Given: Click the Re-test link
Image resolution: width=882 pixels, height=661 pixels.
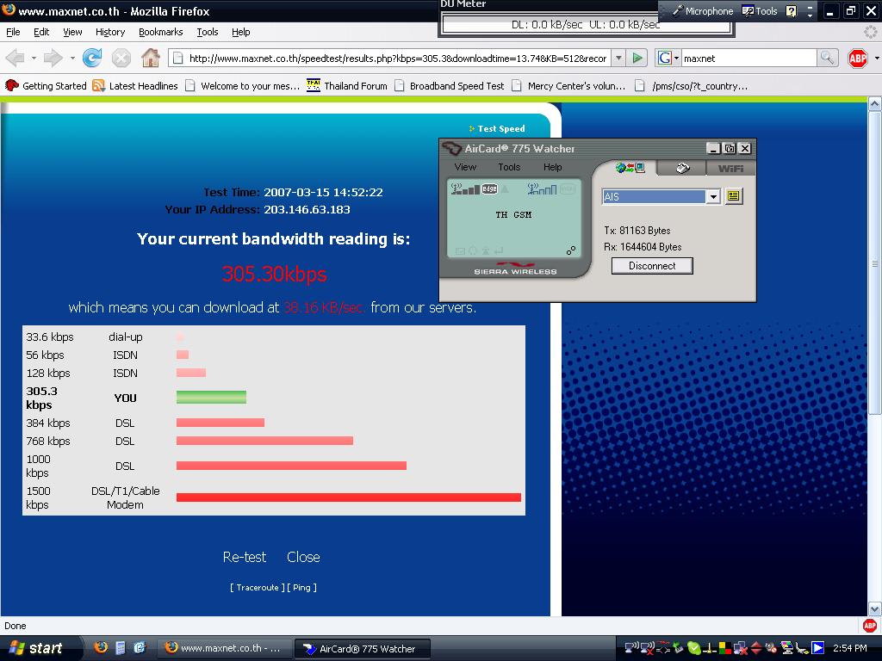Looking at the screenshot, I should click(244, 557).
